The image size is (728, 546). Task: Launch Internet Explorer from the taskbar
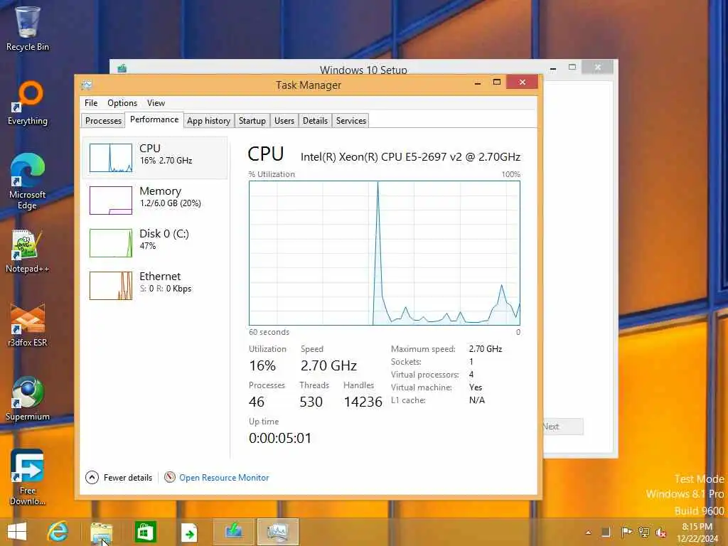click(x=58, y=532)
